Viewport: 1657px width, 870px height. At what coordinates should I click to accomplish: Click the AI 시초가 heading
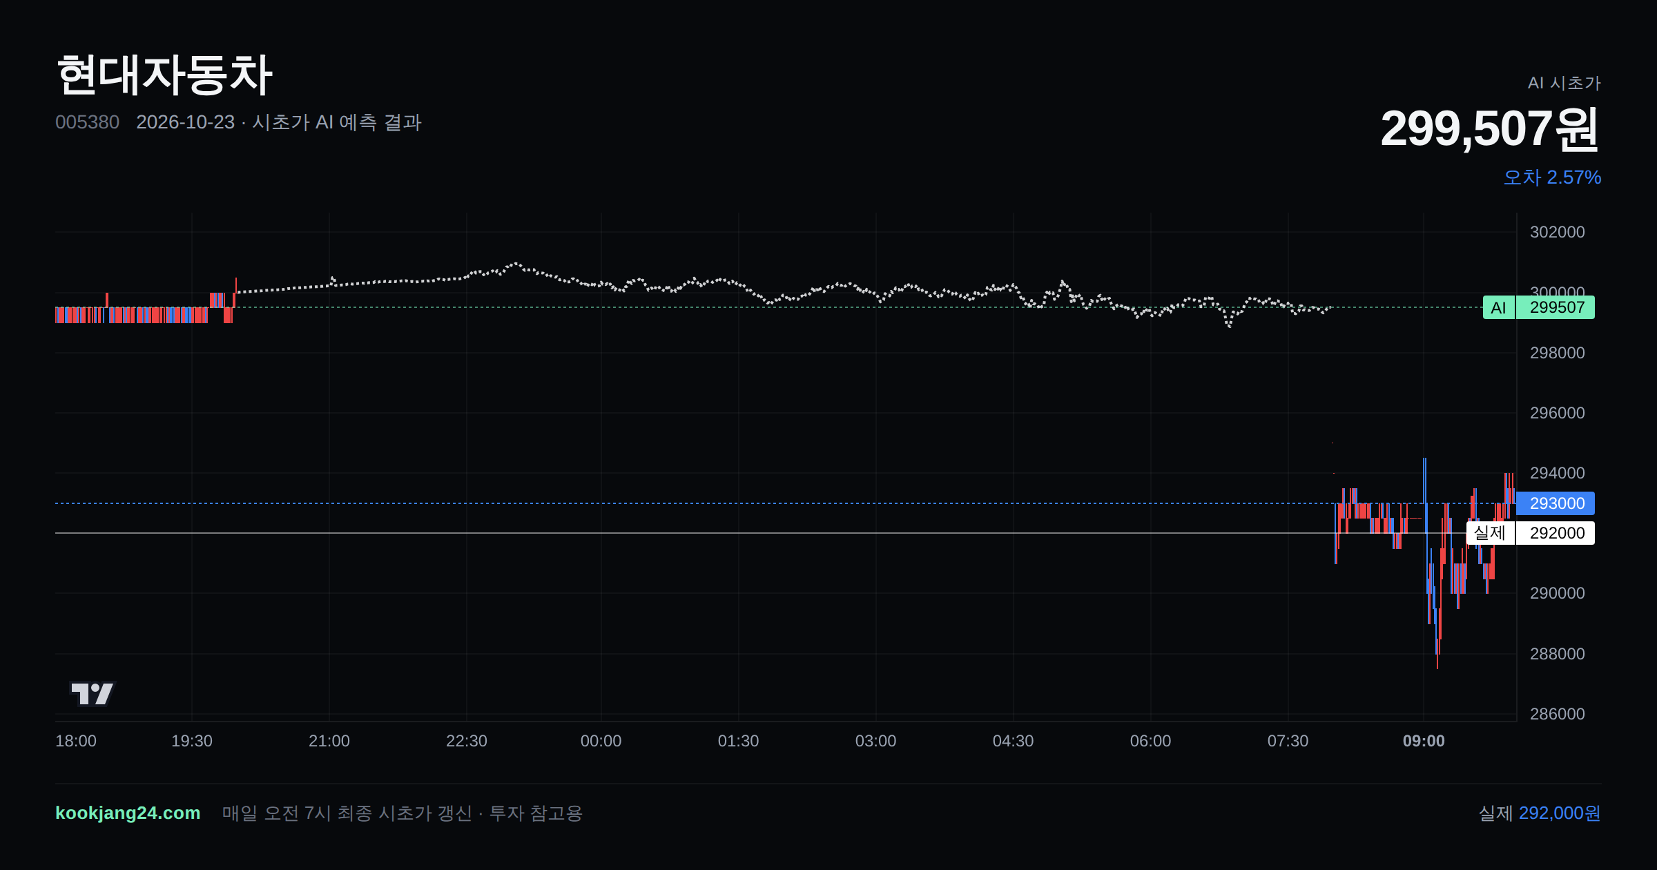tap(1564, 83)
